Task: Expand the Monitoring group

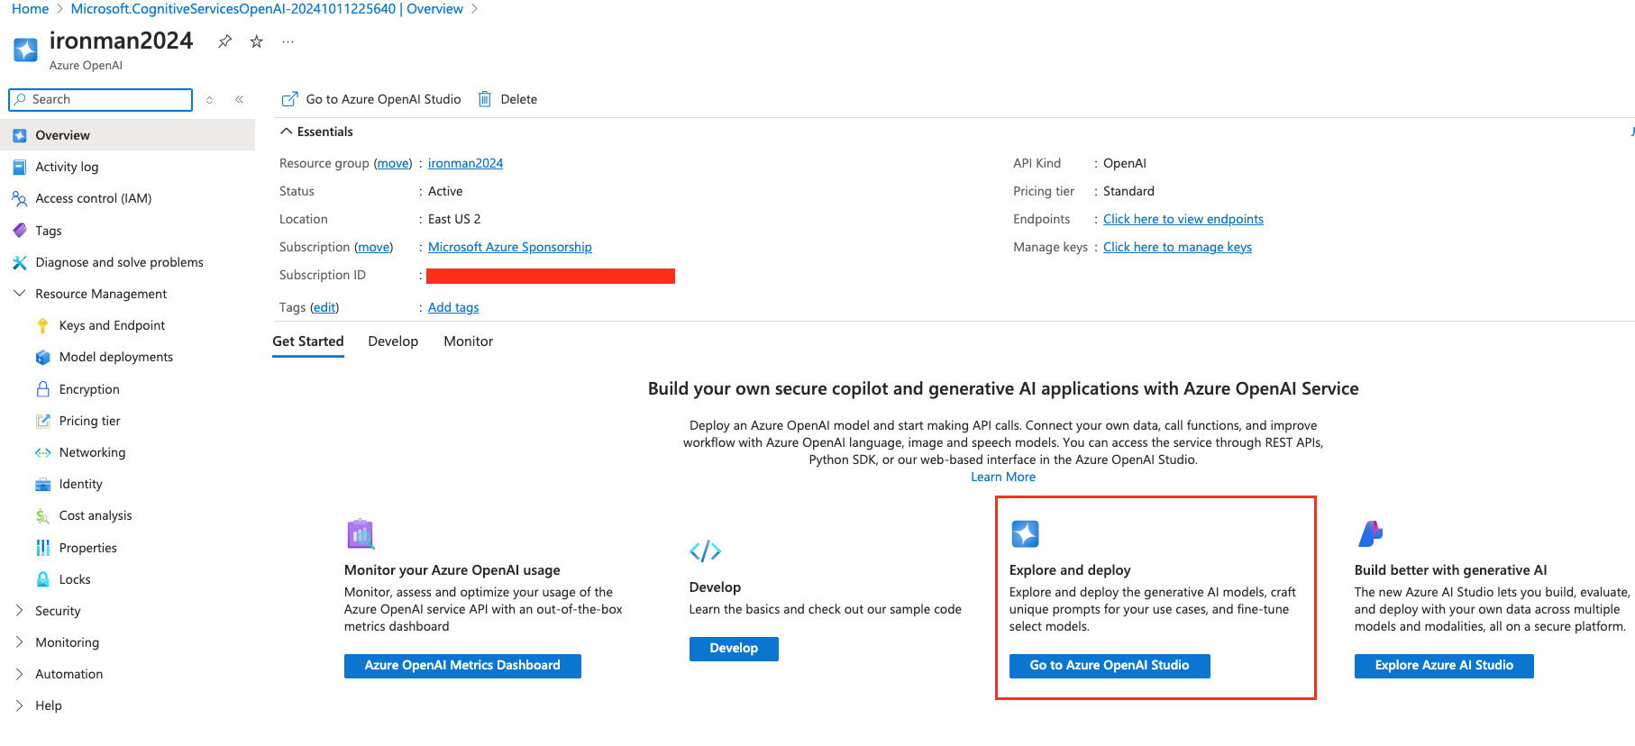Action: pyautogui.click(x=20, y=642)
